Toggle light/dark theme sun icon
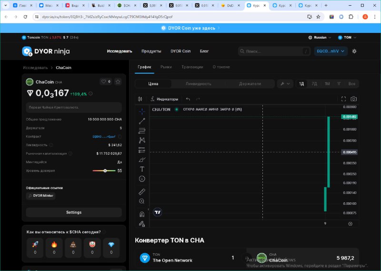Viewport: 381px width, 271px height. point(354,51)
